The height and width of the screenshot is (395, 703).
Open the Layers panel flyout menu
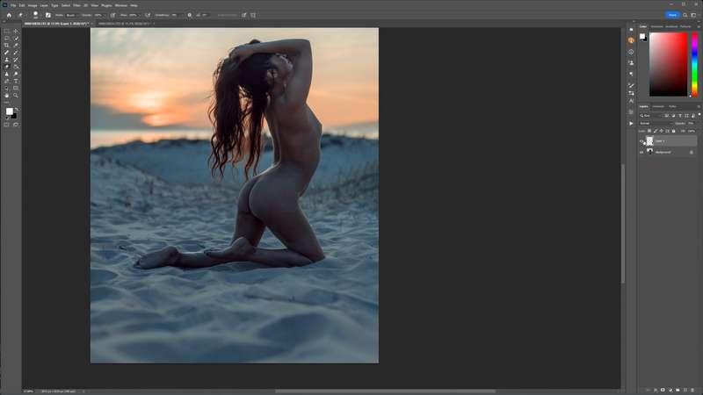tap(699, 106)
